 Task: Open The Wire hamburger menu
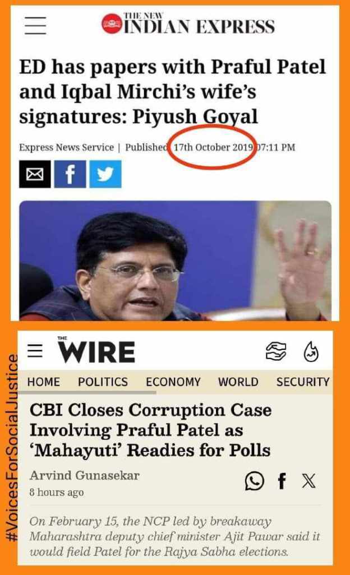click(x=35, y=350)
